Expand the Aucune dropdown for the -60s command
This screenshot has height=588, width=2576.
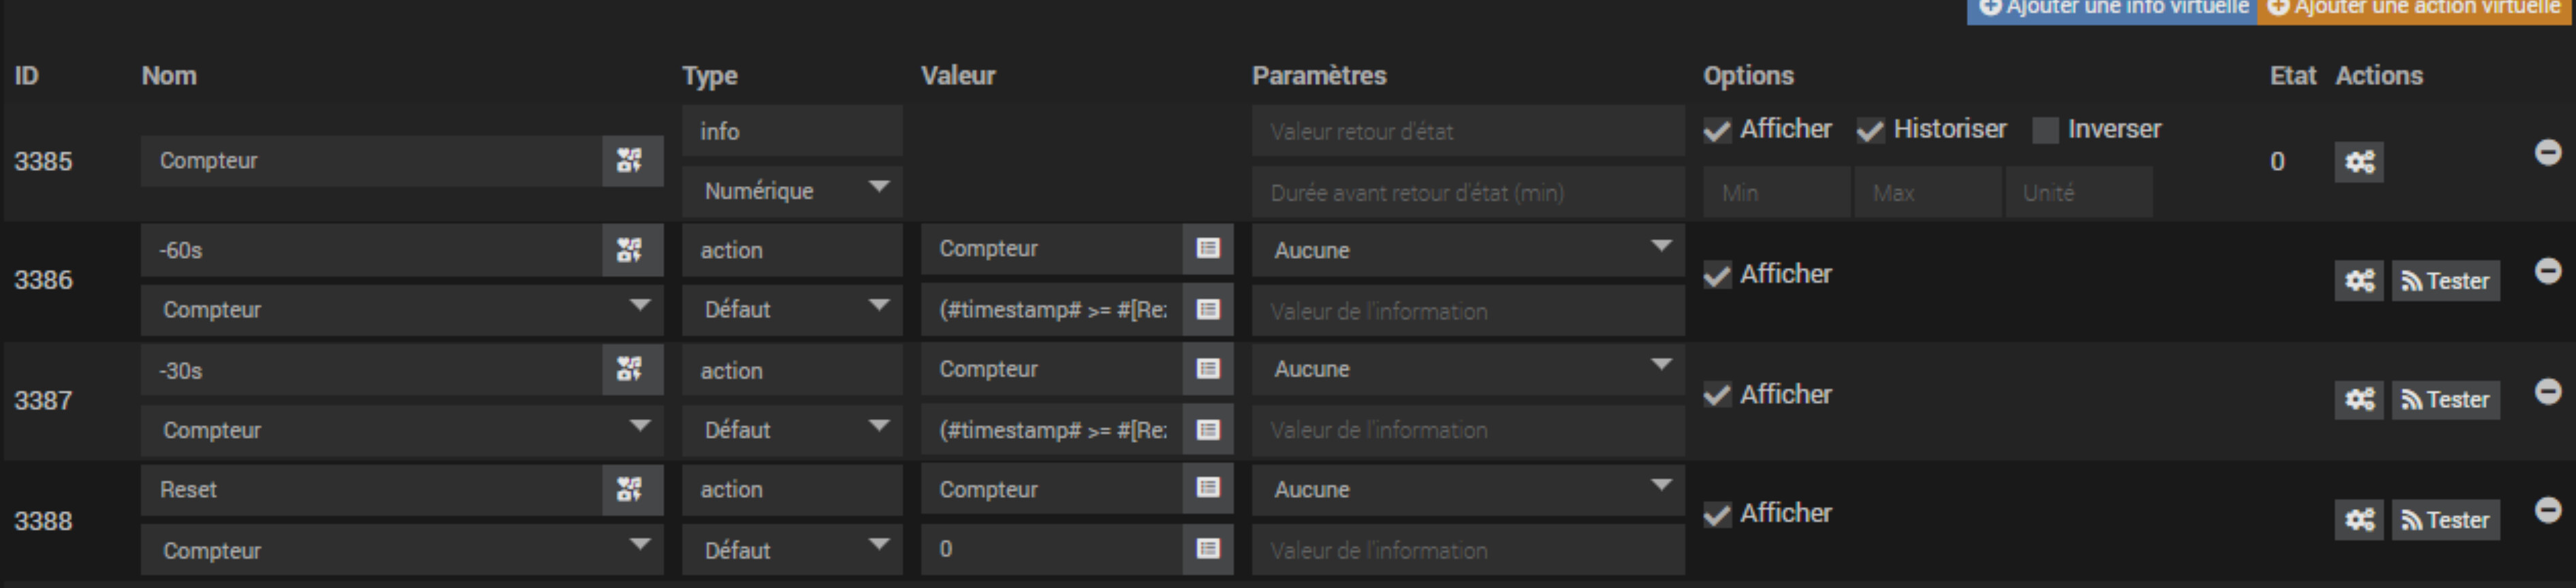coord(1467,250)
